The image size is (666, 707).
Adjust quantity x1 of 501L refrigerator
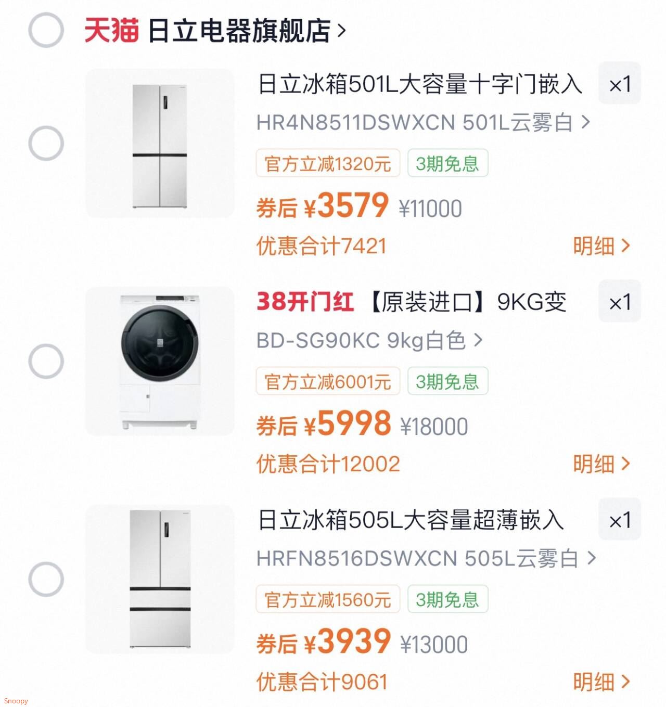619,84
